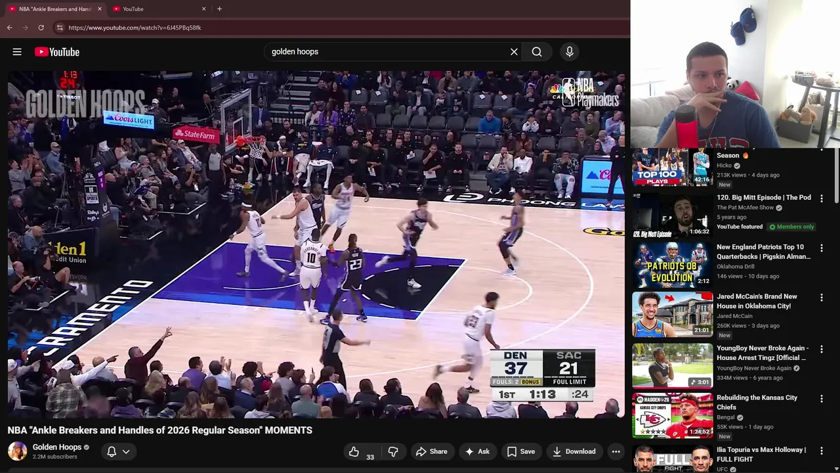This screenshot has height=473, width=840.
Task: Clear the search text with X icon
Action: click(514, 52)
